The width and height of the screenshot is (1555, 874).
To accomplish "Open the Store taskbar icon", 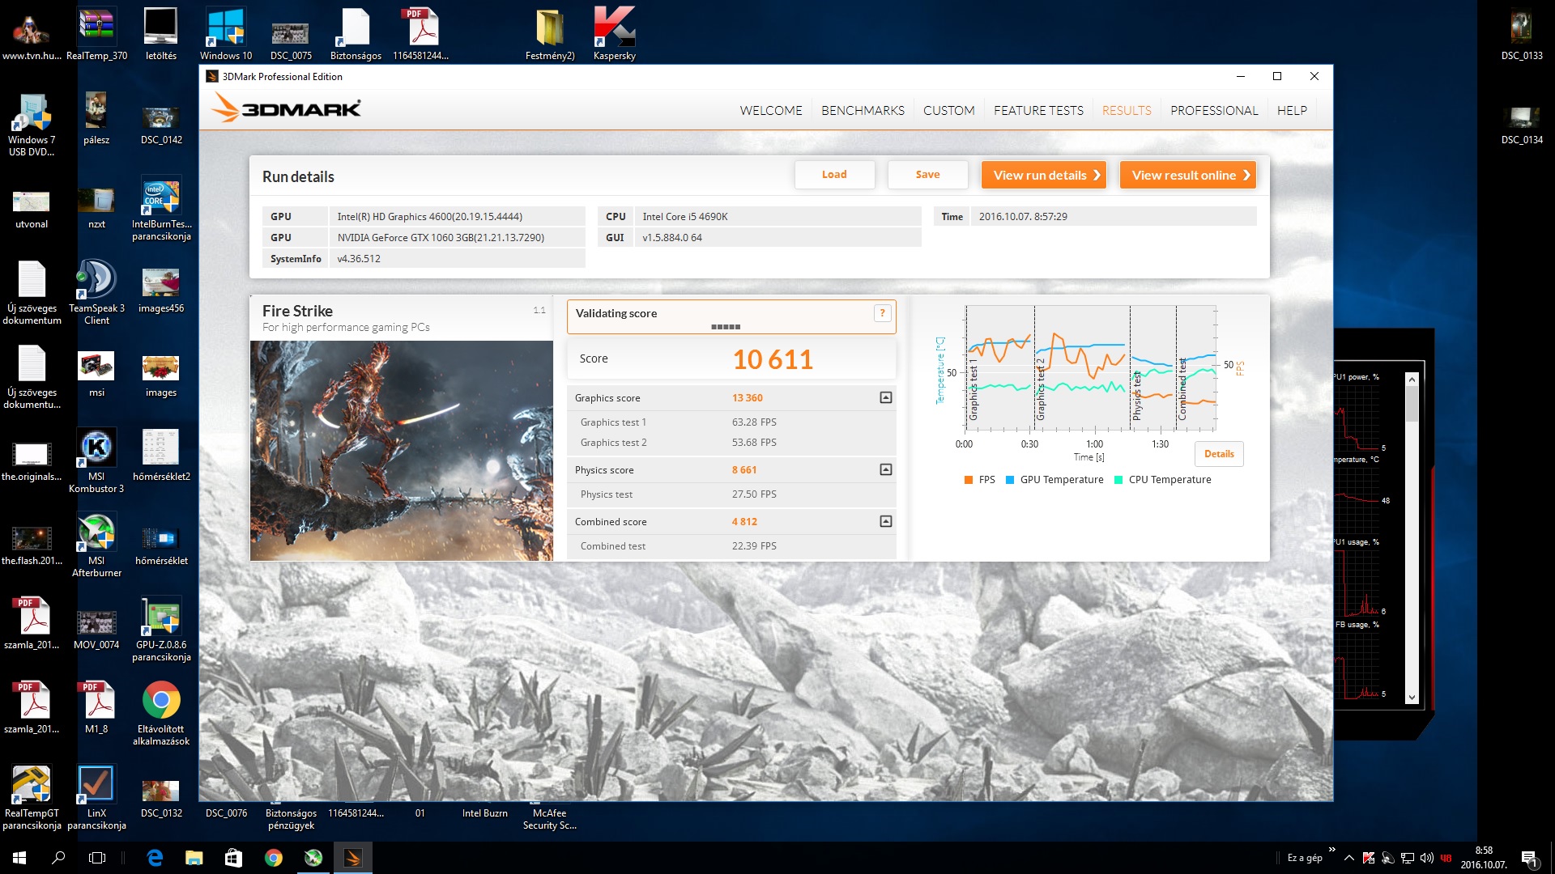I will 233,858.
